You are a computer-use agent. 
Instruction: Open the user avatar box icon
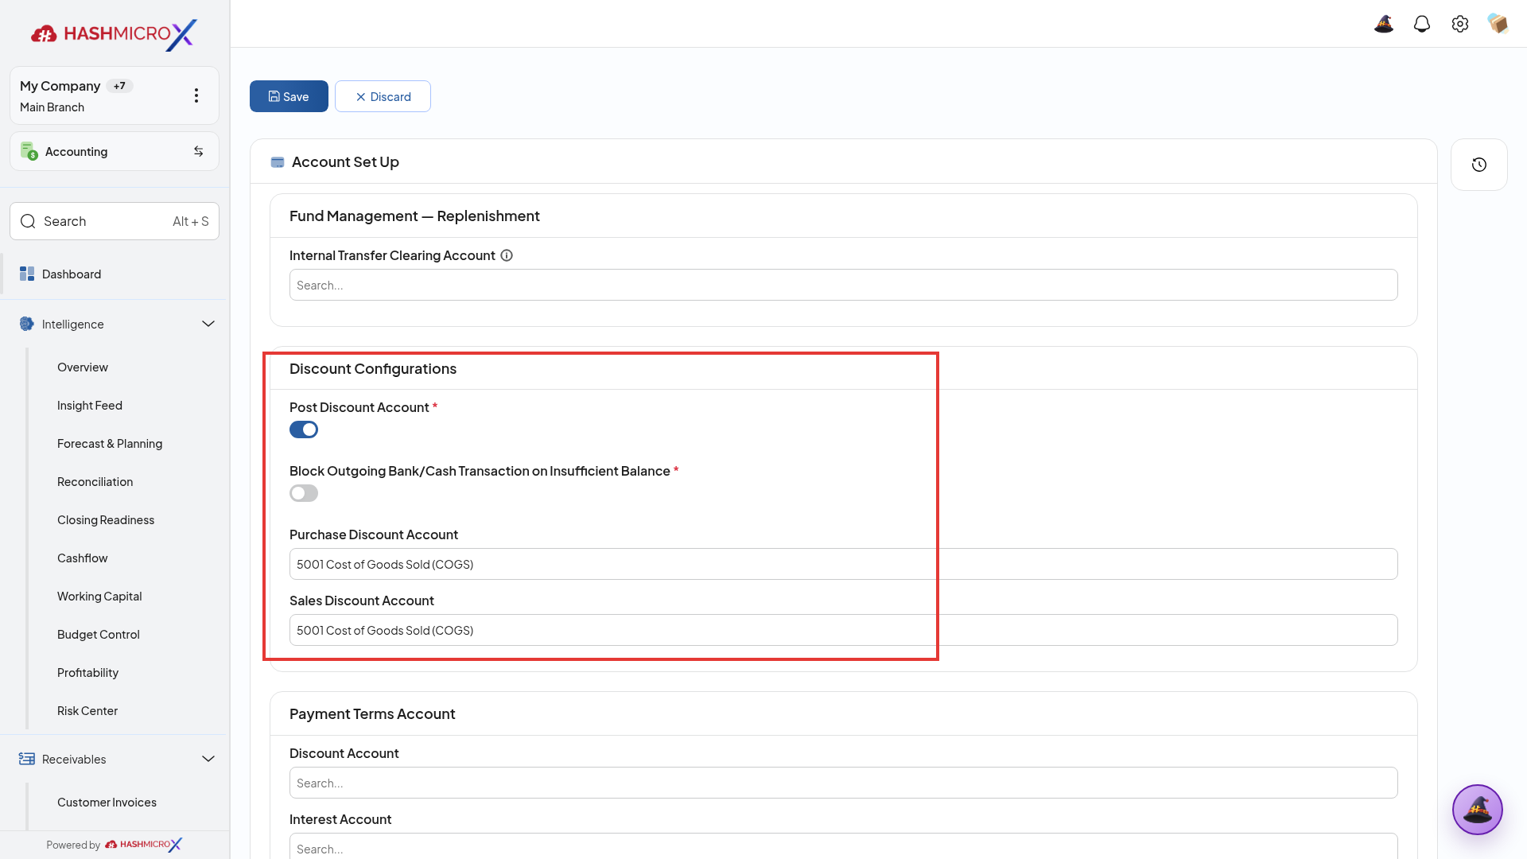1498,24
